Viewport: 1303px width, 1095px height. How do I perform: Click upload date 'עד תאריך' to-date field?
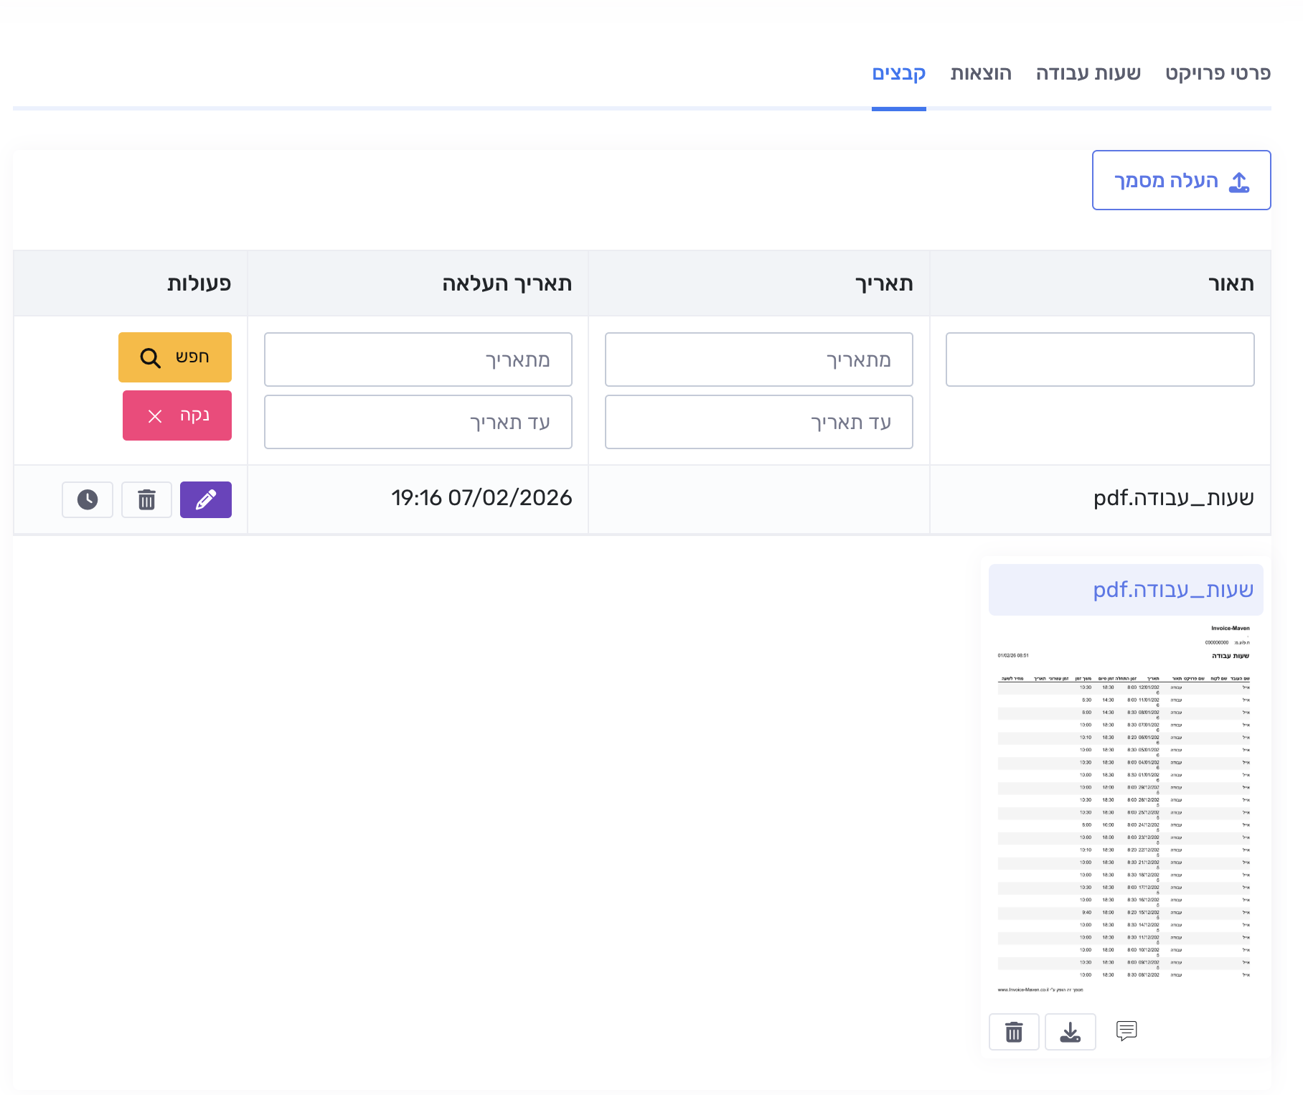pyautogui.click(x=418, y=422)
